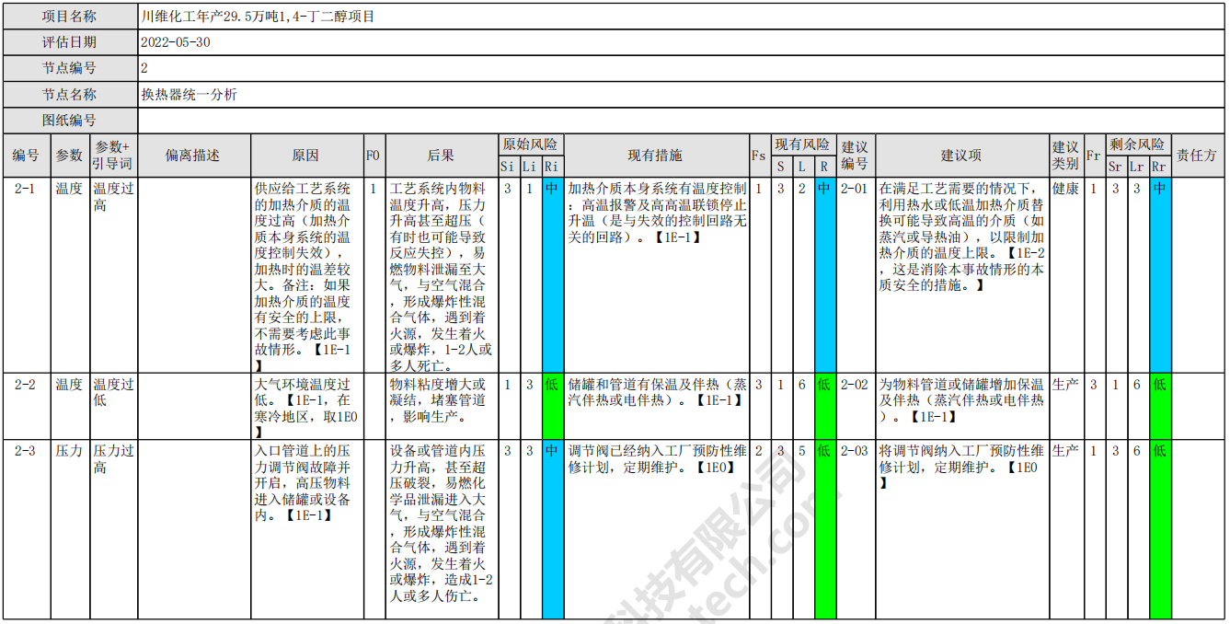Select consequence text beginning 工艺系统内物料温度升高
The width and height of the screenshot is (1230, 624).
[442, 275]
